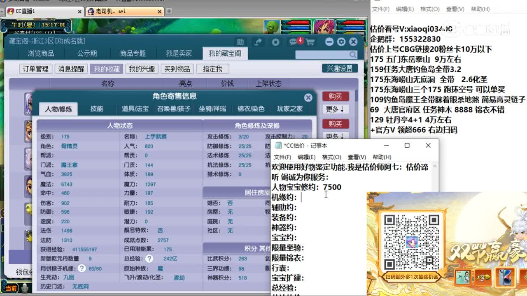Expand the first 更多 dropdown

click(336, 109)
